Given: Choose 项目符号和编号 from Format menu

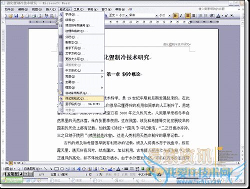Looking at the screenshot, I should 81,25.
